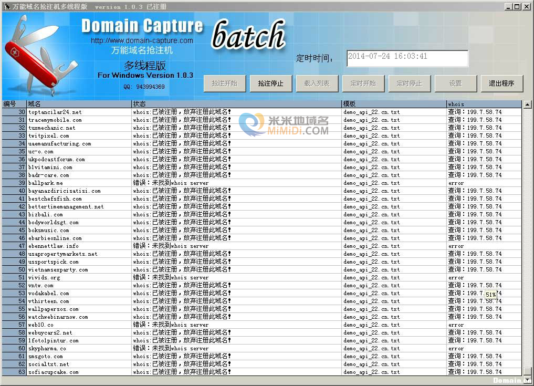Viewport: 534px width, 386px height.
Task: Select the watchwebinarnow.com domain
Action: (58, 317)
